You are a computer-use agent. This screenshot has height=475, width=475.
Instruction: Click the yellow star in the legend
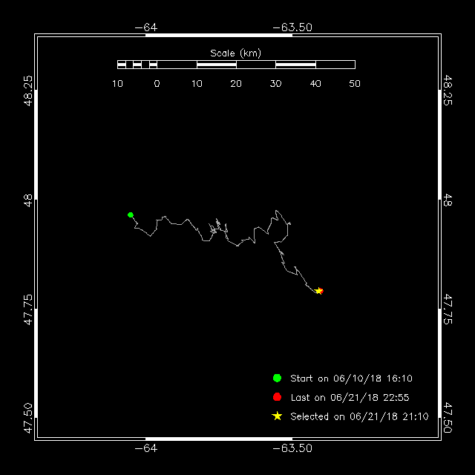[x=277, y=416]
